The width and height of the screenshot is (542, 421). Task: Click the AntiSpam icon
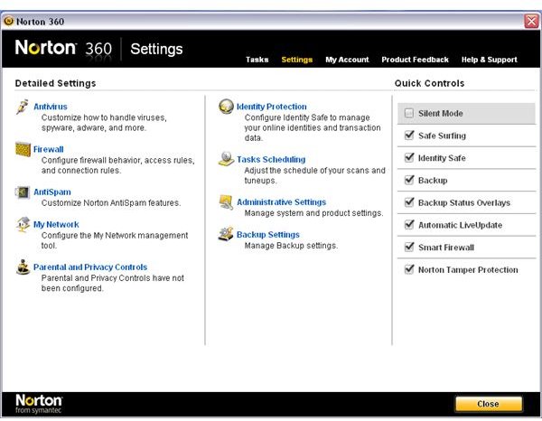pyautogui.click(x=23, y=192)
